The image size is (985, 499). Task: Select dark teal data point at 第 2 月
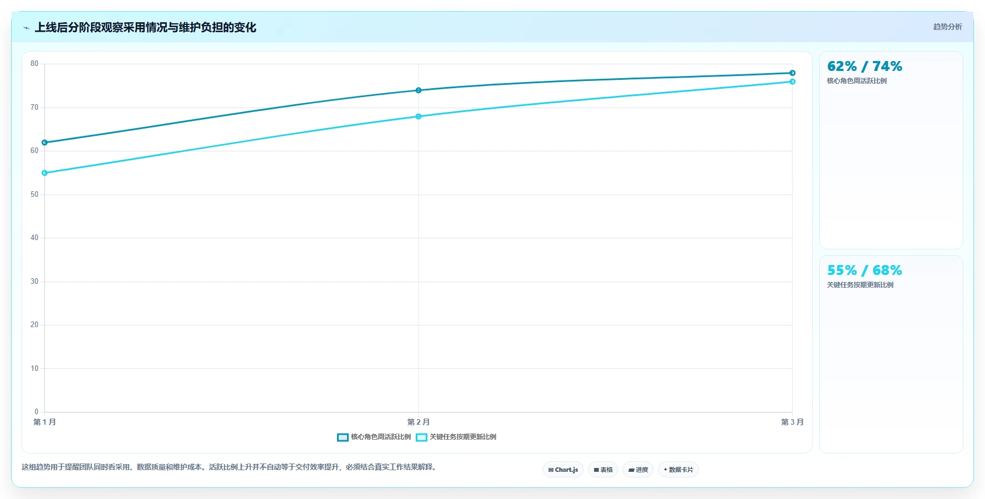click(x=419, y=90)
